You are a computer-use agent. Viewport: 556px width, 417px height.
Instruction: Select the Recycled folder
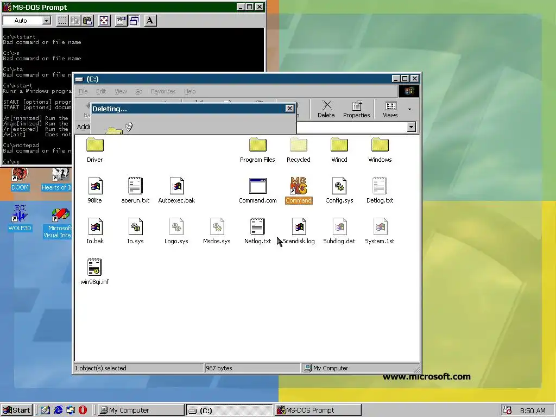(x=299, y=150)
